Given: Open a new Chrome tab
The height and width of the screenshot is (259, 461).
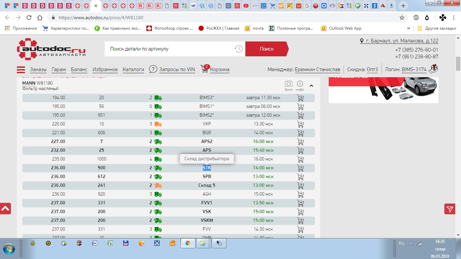Looking at the screenshot, I should (403, 6).
